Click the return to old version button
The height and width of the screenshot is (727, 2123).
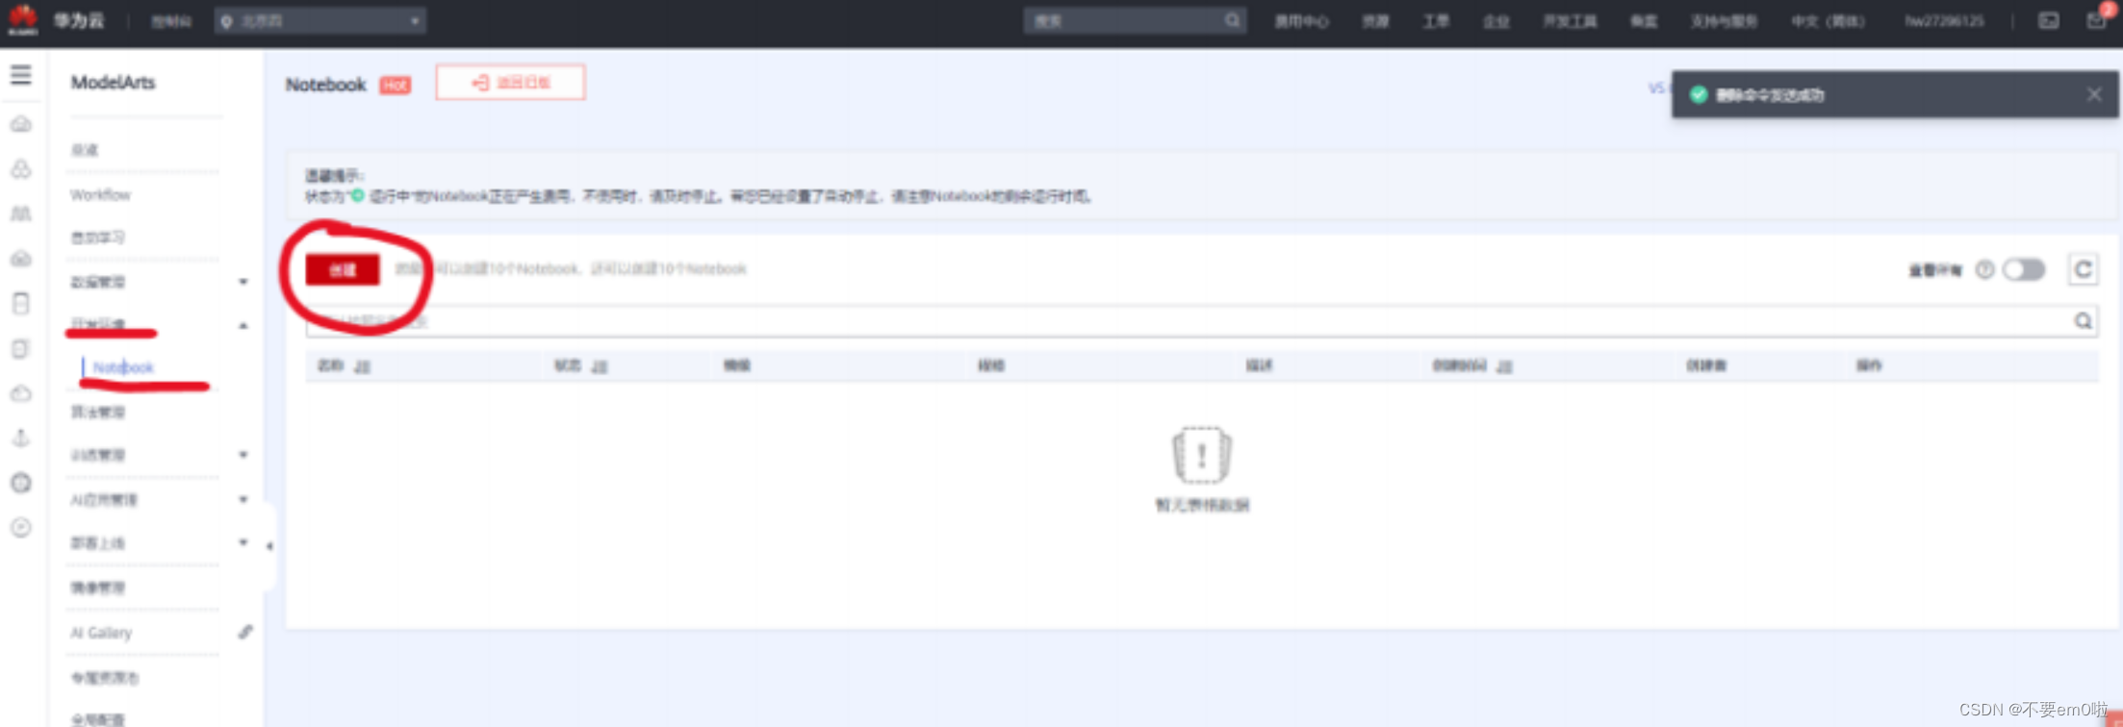tap(510, 83)
